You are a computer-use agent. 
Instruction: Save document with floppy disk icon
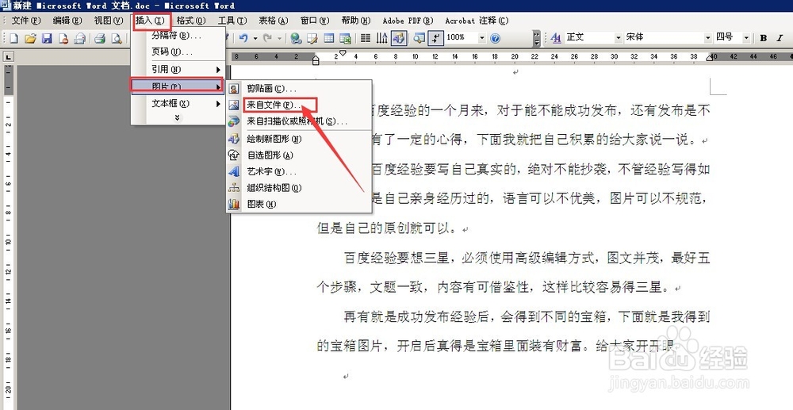tap(47, 38)
